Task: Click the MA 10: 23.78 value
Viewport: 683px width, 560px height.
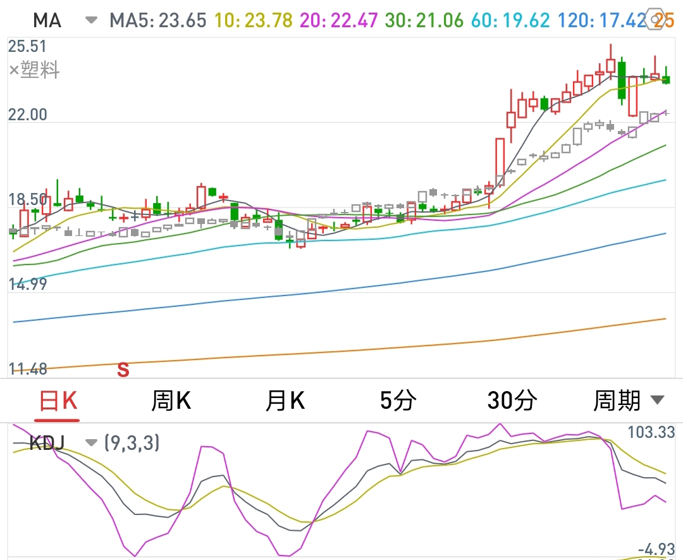Action: [x=253, y=20]
